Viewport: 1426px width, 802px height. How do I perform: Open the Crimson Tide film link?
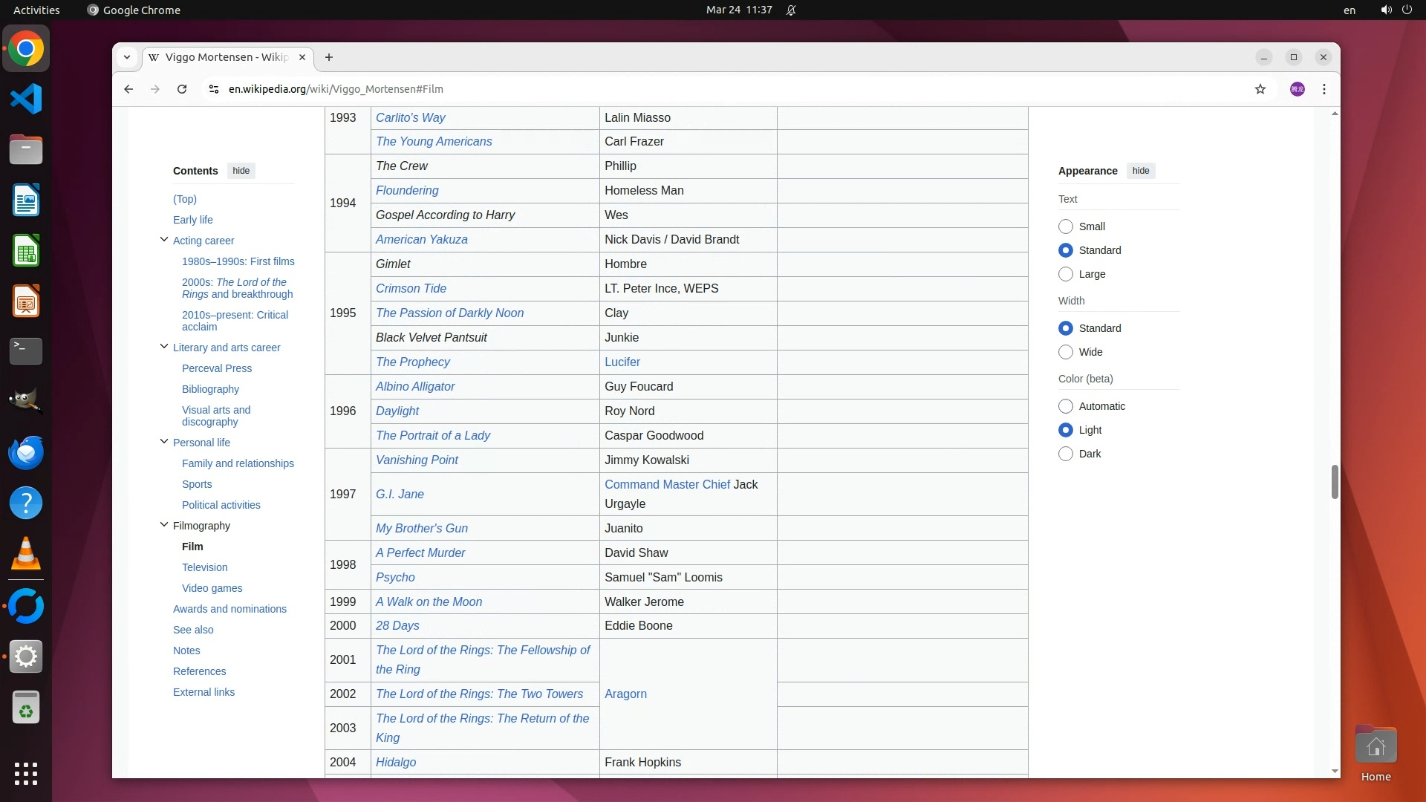pos(411,288)
